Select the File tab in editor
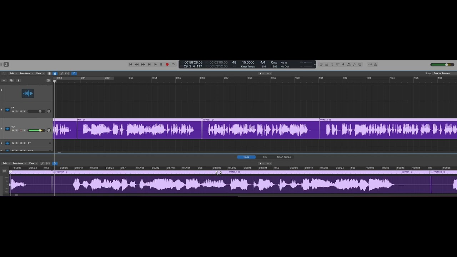 pyautogui.click(x=265, y=157)
